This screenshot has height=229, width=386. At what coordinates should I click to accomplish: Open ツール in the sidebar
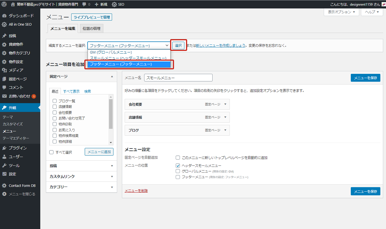click(x=14, y=166)
